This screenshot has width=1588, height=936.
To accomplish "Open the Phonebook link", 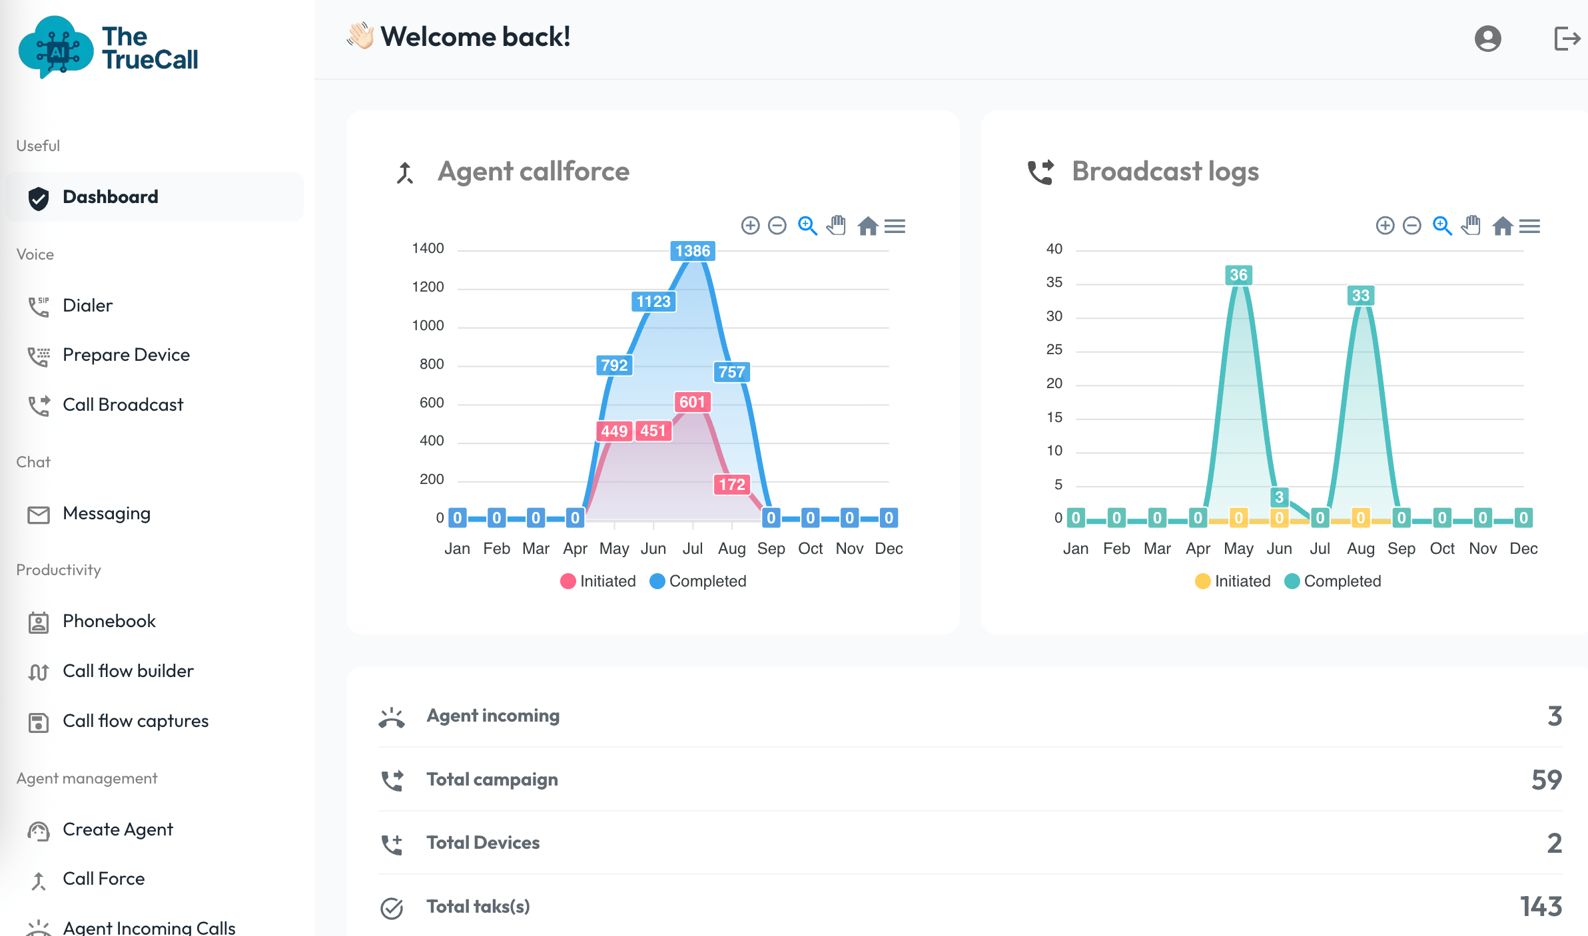I will point(109,621).
